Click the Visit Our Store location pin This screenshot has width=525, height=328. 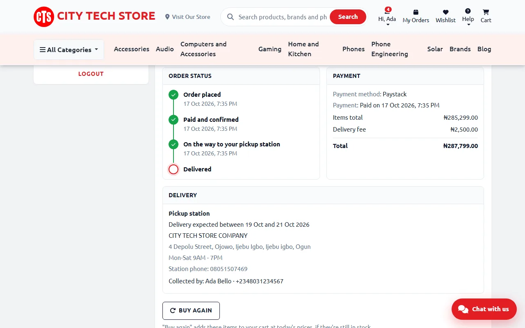(167, 17)
